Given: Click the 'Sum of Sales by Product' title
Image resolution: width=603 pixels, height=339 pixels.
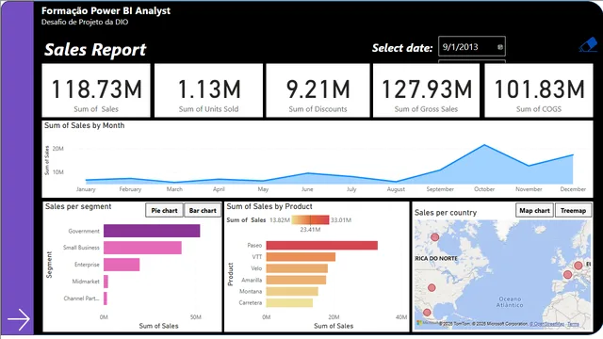Looking at the screenshot, I should [x=269, y=206].
